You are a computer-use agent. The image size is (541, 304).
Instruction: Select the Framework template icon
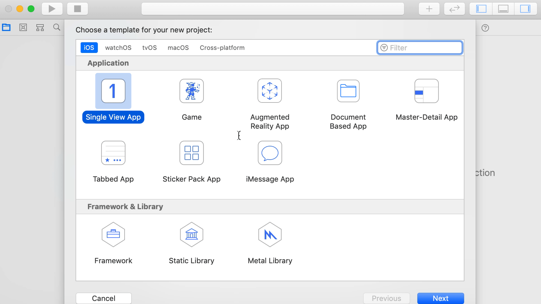click(113, 234)
